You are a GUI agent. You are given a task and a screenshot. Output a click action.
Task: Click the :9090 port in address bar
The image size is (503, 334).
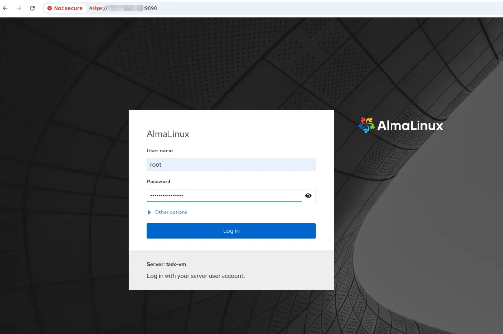coord(150,8)
